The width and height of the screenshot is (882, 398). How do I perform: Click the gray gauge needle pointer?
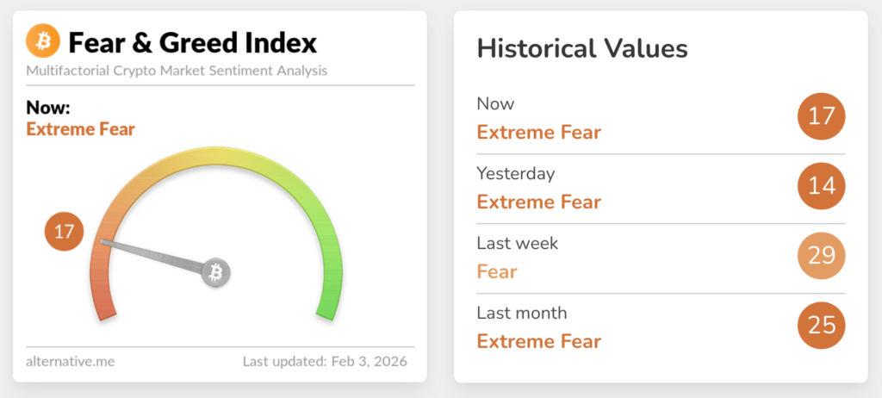(x=155, y=257)
